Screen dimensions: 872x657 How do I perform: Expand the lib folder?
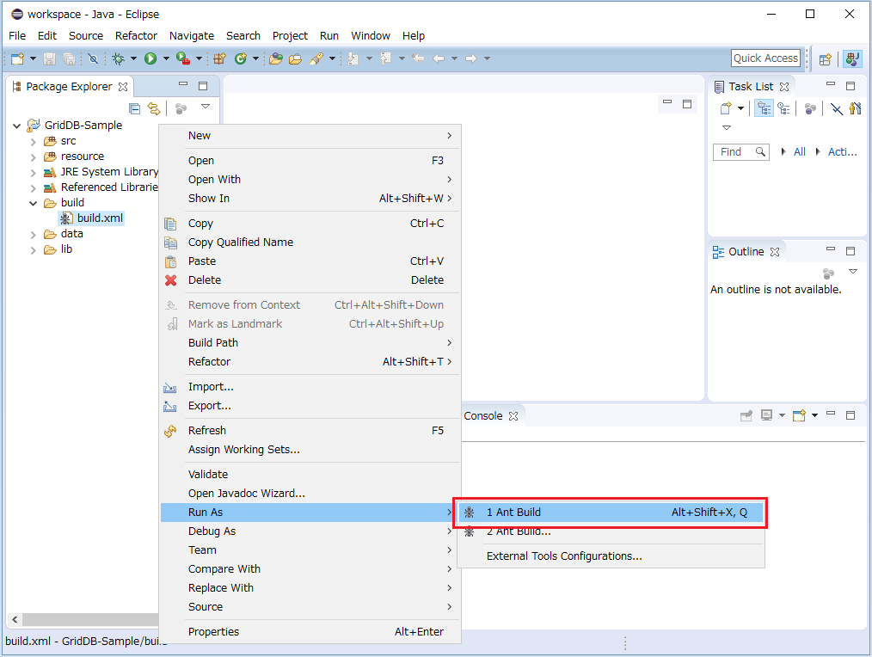tap(34, 250)
